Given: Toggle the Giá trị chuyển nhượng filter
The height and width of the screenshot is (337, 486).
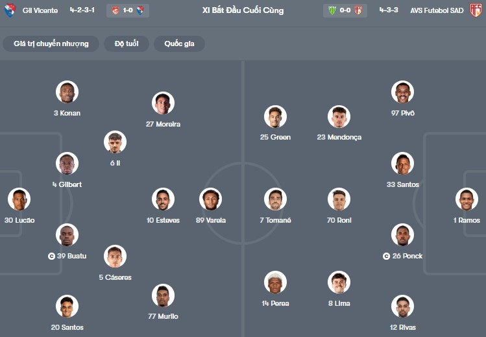Looking at the screenshot, I should (51, 44).
